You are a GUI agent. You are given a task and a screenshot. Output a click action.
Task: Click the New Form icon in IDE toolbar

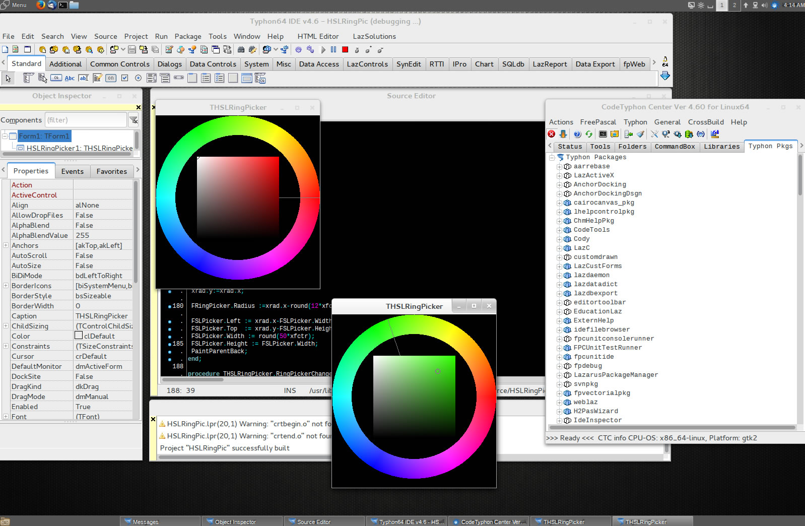(28, 49)
